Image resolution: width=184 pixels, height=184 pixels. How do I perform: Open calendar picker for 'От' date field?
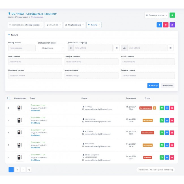[117, 48]
